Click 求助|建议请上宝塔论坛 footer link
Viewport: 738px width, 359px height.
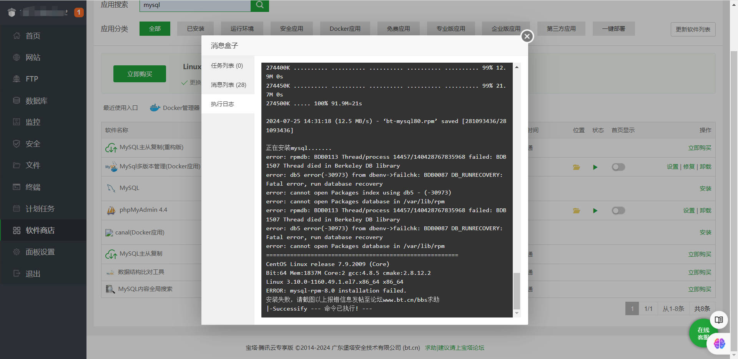pos(454,348)
